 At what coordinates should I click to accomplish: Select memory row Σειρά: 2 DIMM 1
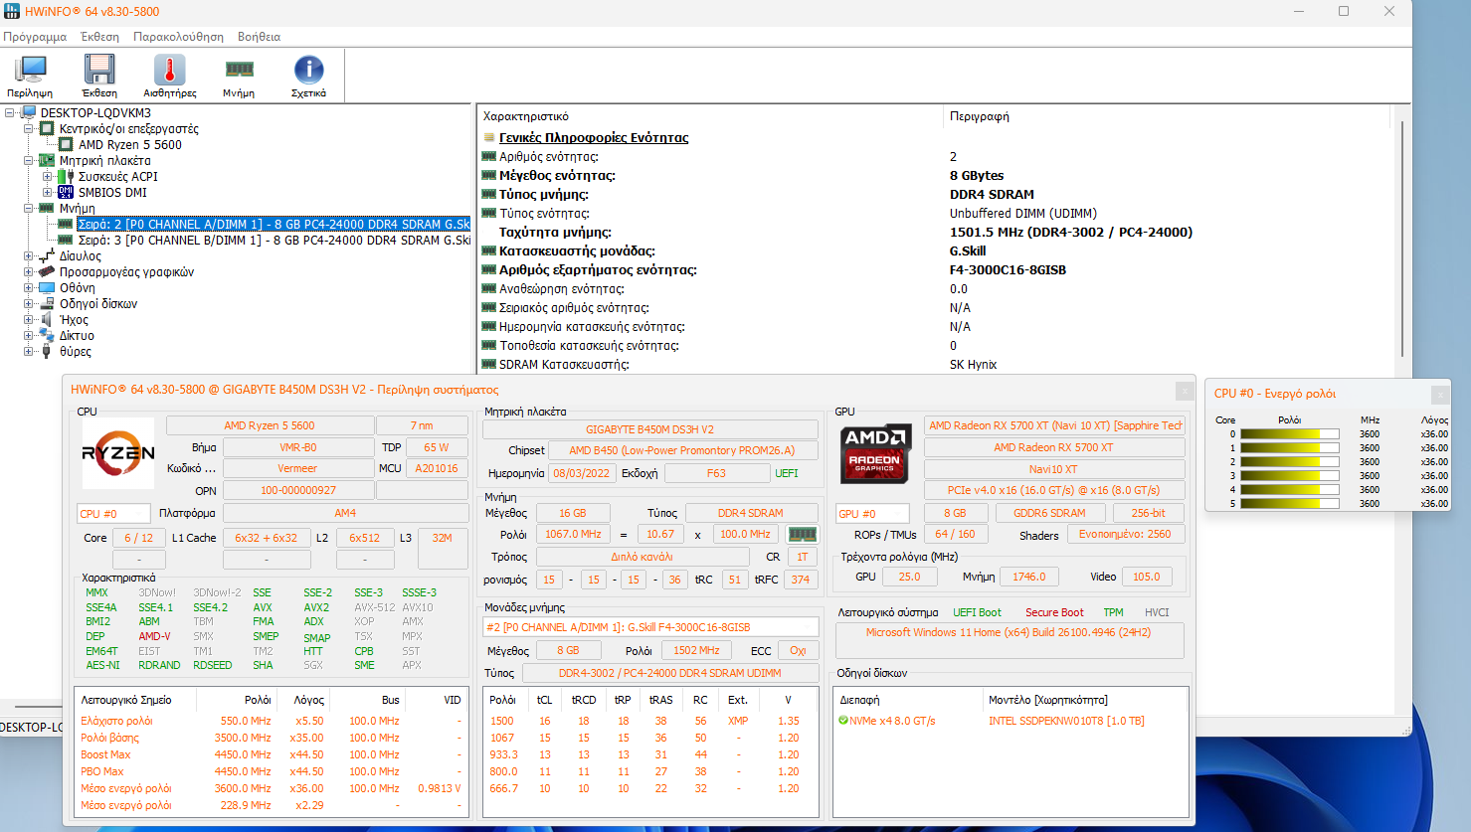[274, 225]
